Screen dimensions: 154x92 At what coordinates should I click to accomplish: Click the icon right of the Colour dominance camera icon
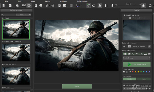(x=127, y=72)
